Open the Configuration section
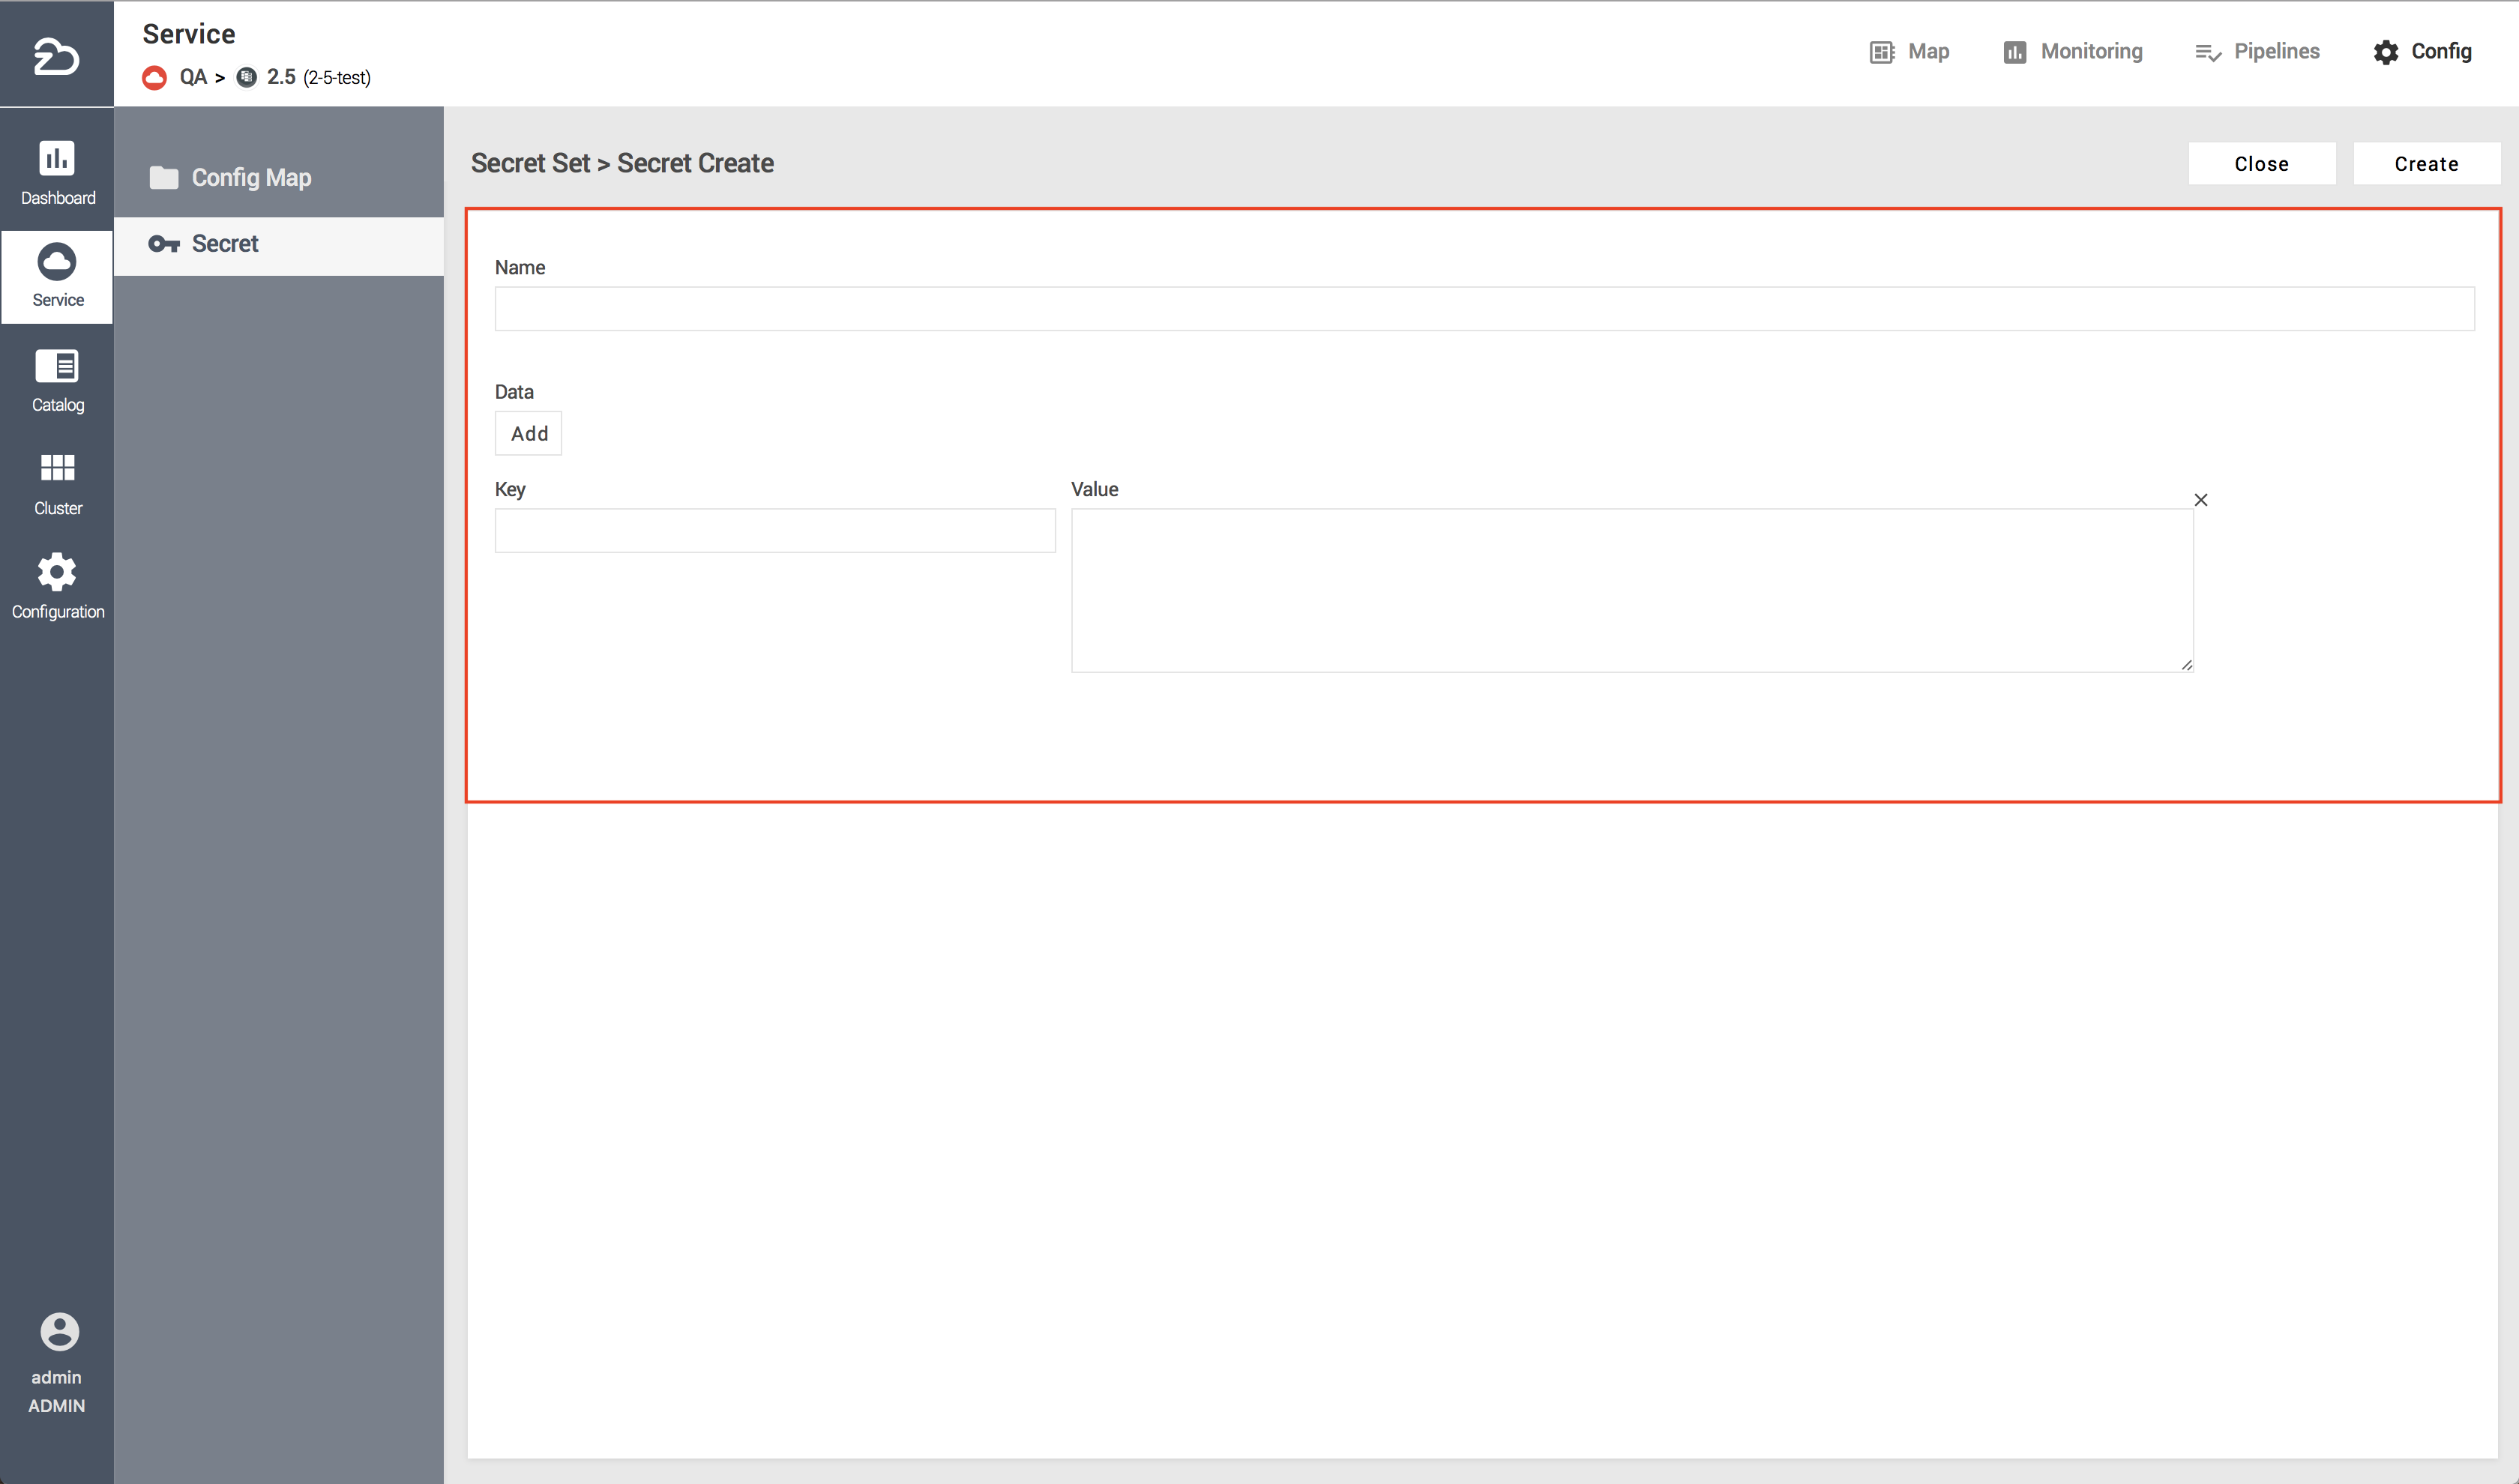This screenshot has width=2519, height=1484. click(x=57, y=586)
